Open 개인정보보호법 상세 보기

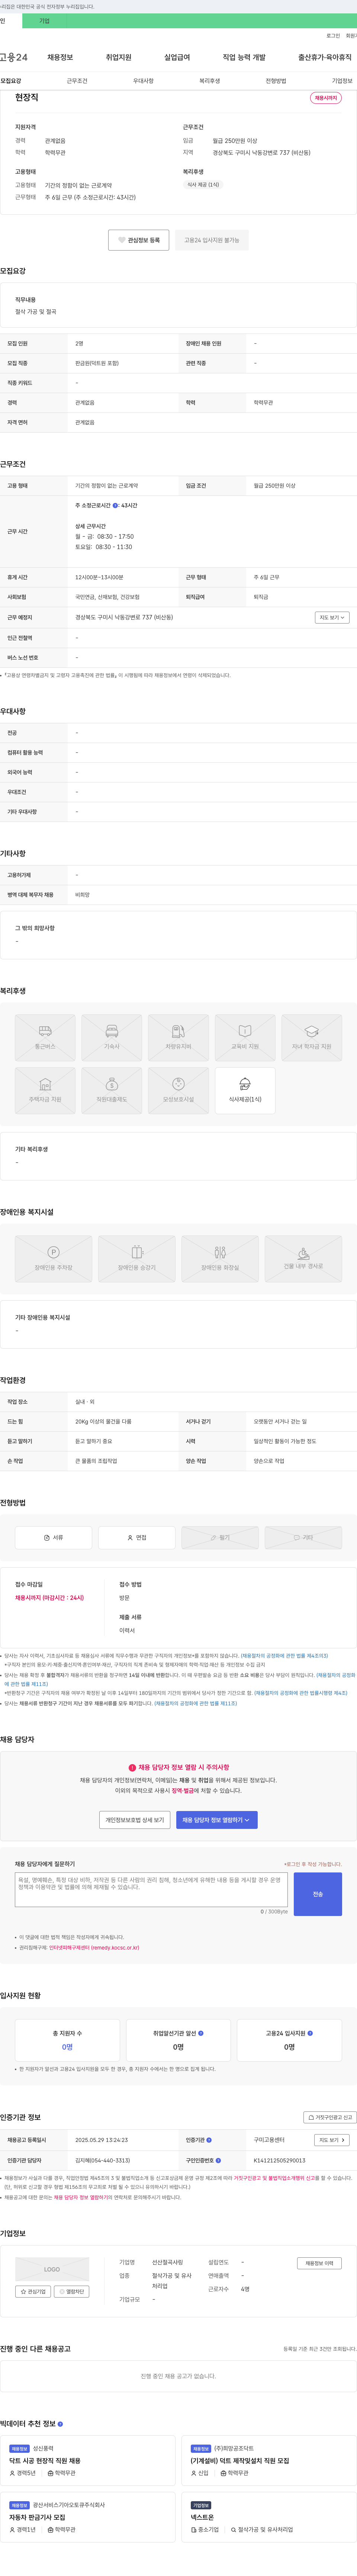135,1820
